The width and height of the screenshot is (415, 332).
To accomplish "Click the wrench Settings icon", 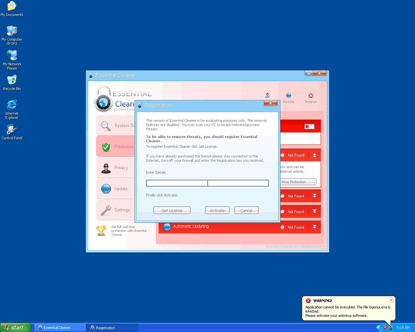I will tap(106, 210).
